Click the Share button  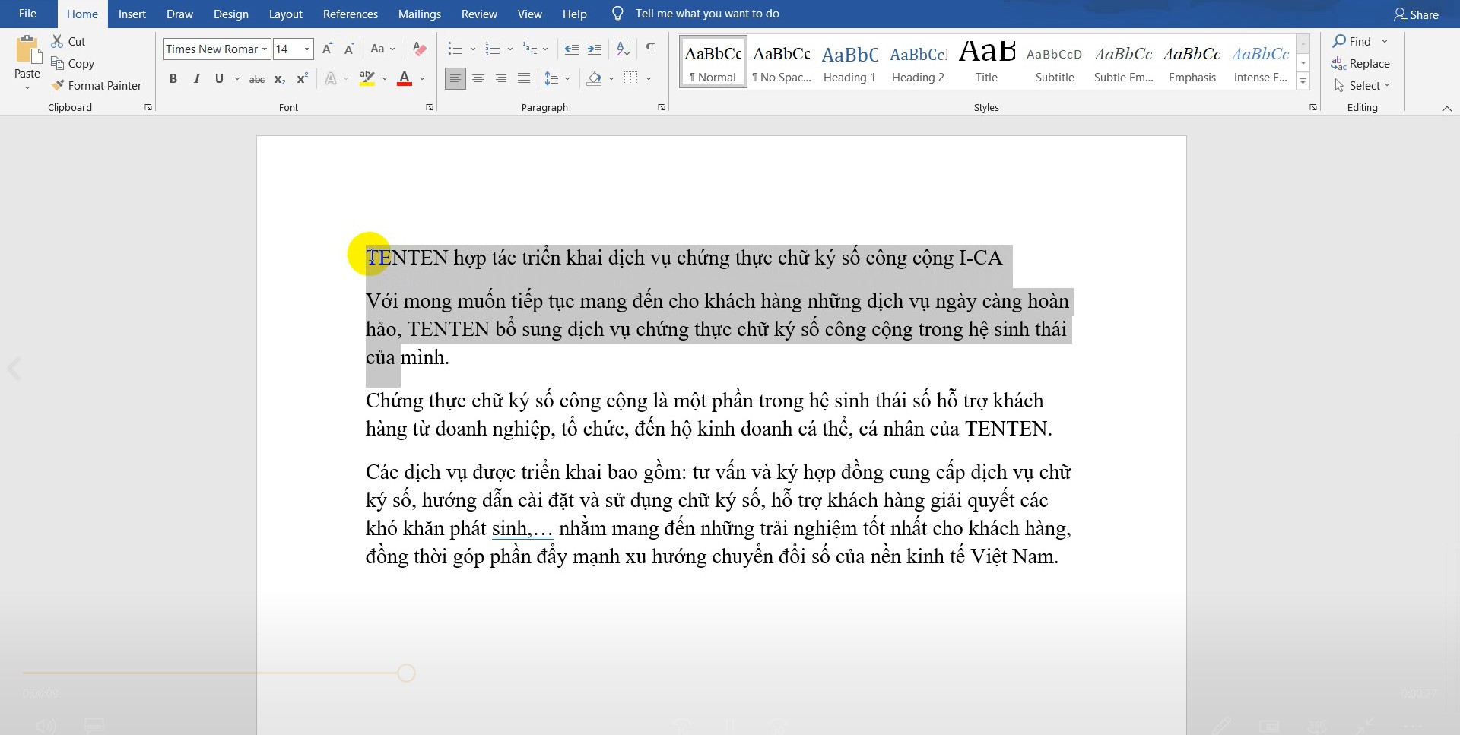[1416, 14]
